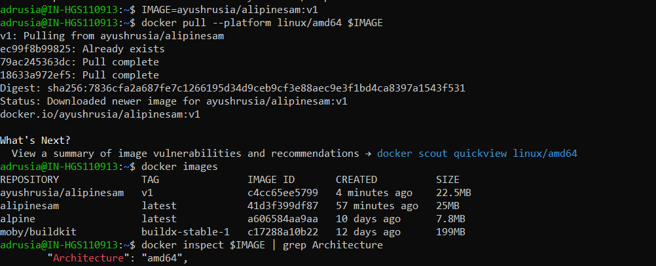Click the docker.io/ayushrusia/alipinesam:v1 output line
Screen dimensions: 656x266
(100, 114)
